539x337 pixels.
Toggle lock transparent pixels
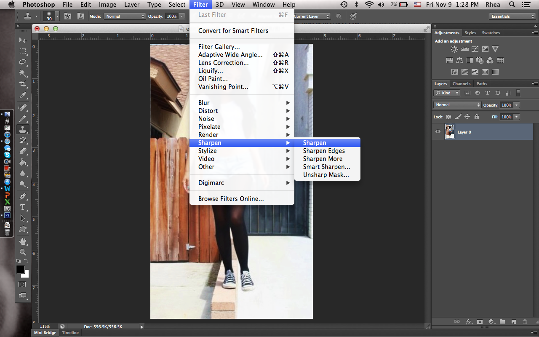click(x=449, y=117)
